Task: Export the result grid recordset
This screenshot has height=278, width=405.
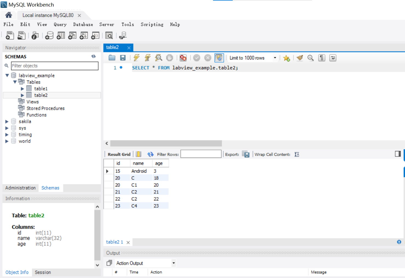Action: coord(246,154)
